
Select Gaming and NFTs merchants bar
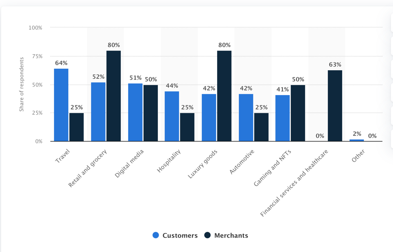(298, 113)
